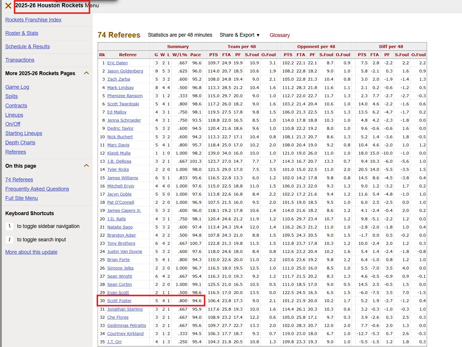Sort by W/L% column header
This screenshot has height=347, width=462.
click(x=180, y=55)
